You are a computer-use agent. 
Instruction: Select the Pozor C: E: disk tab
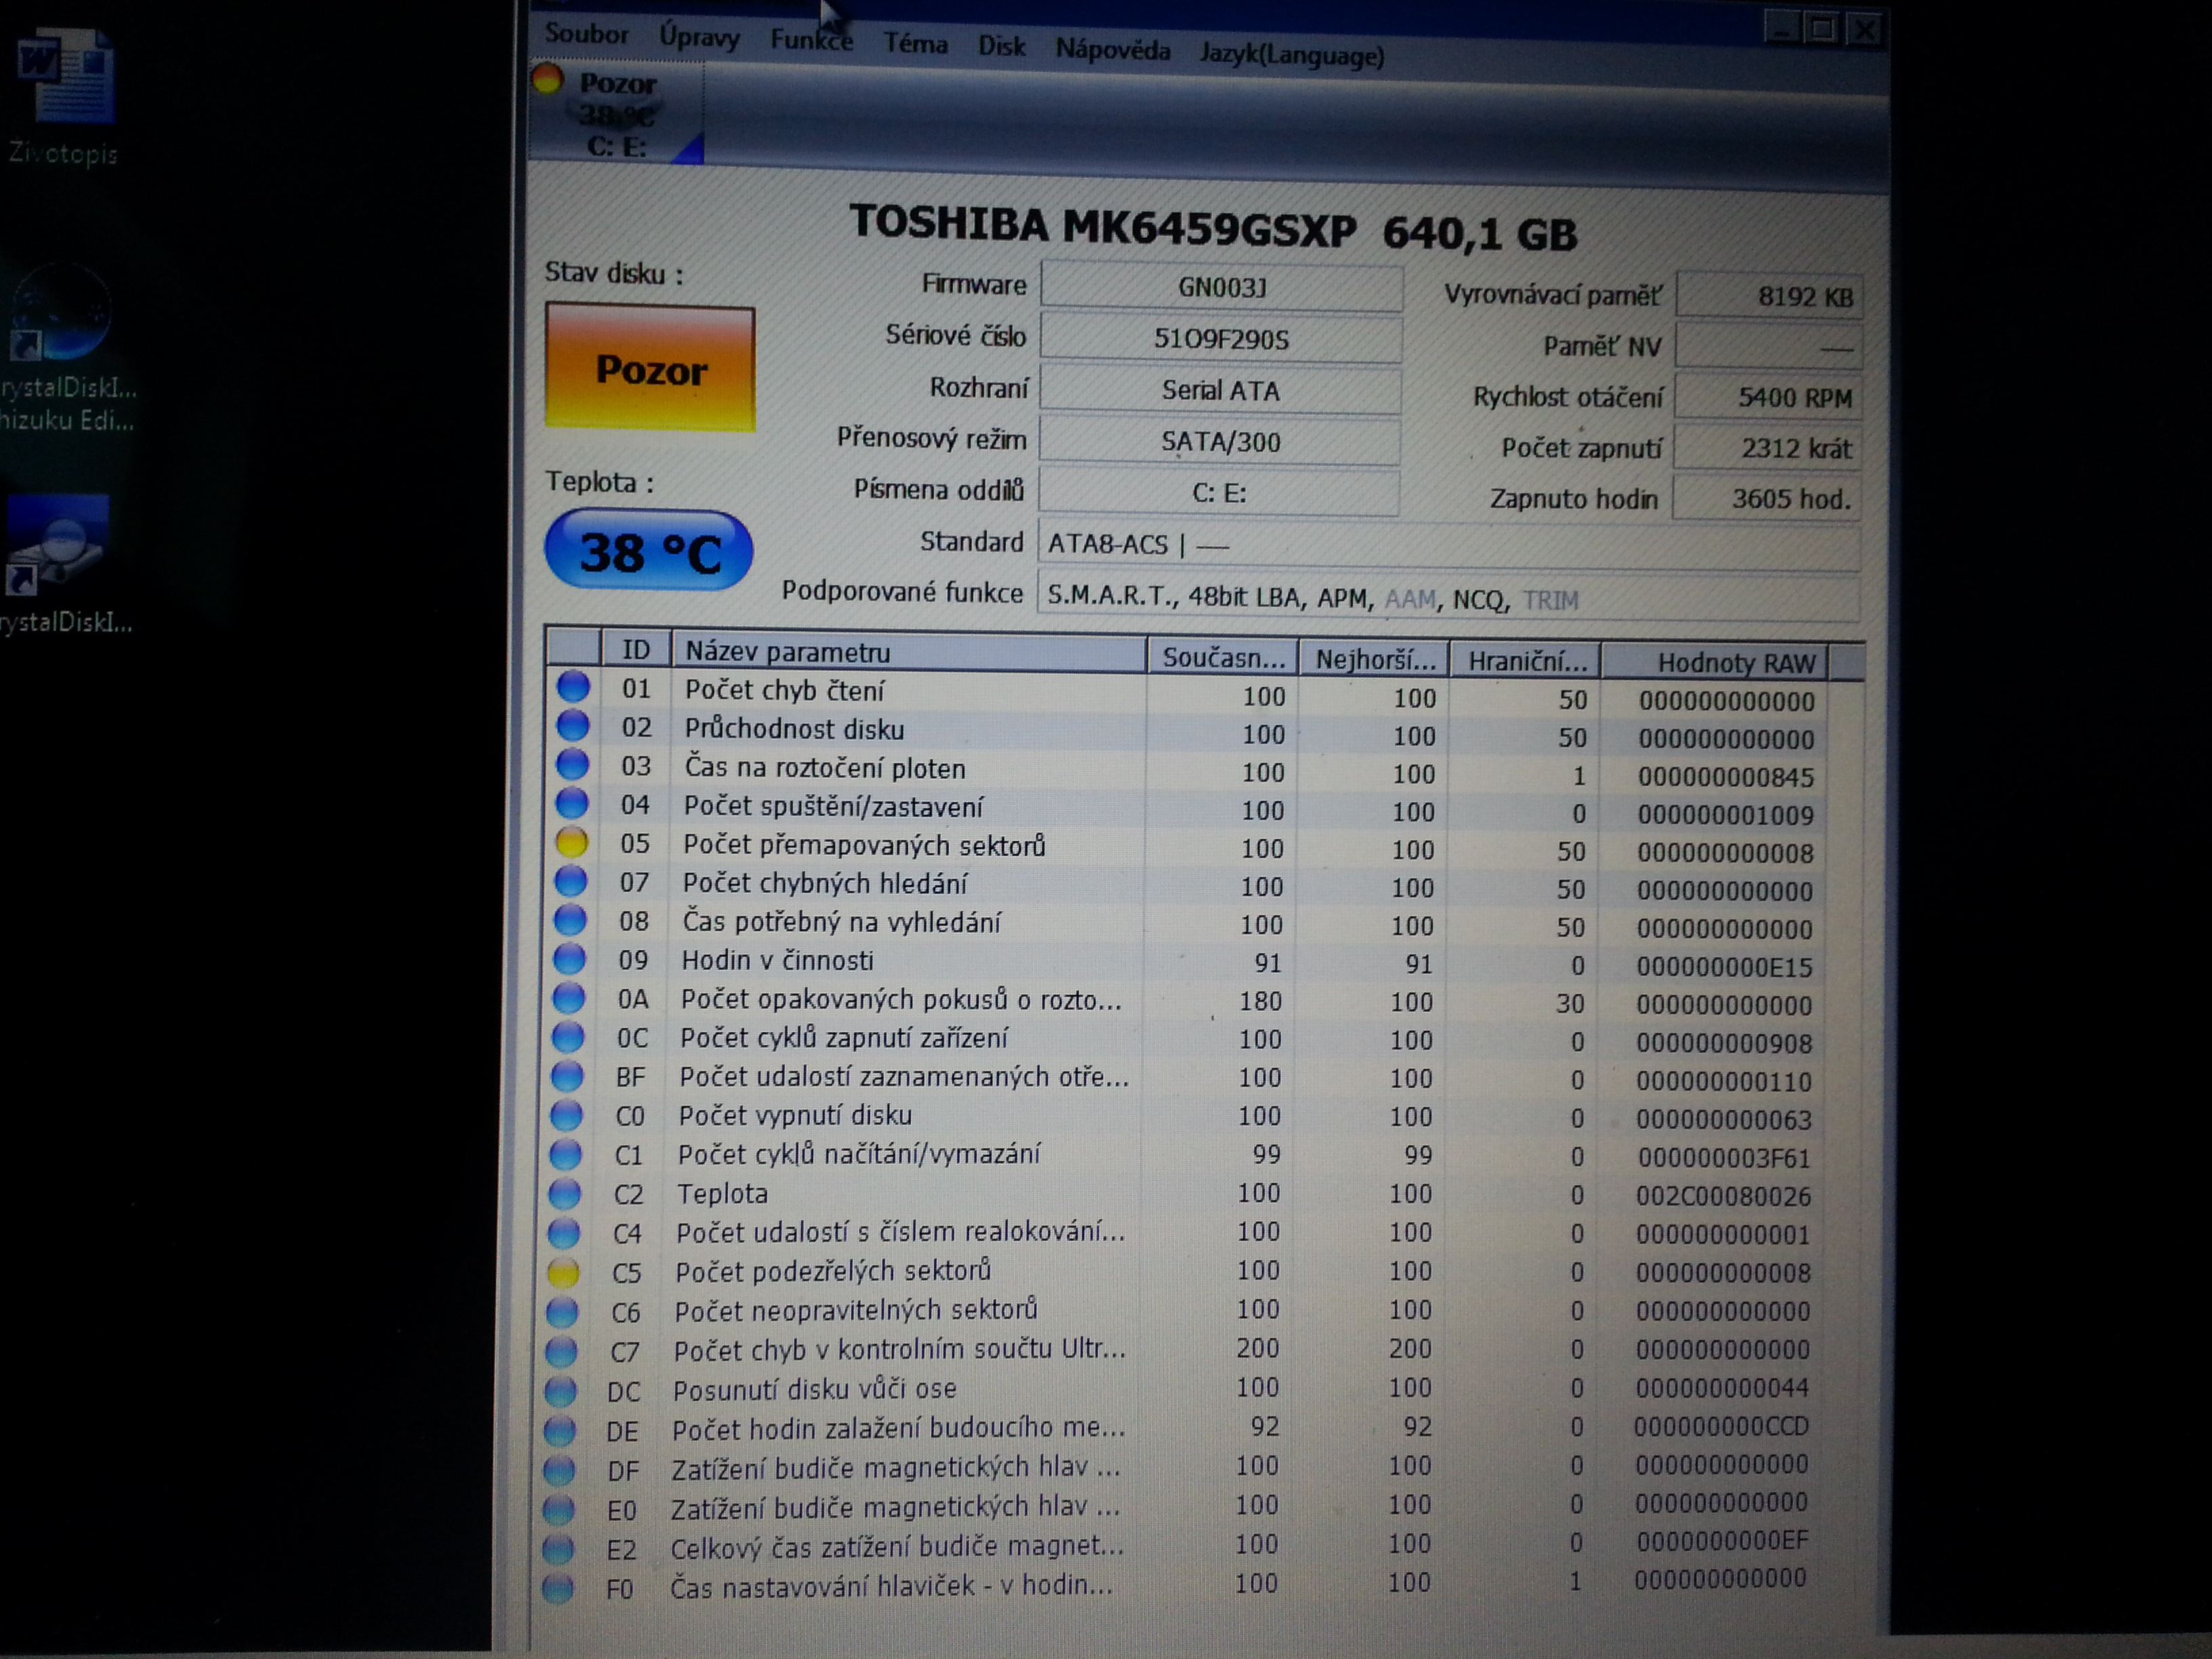coord(616,113)
